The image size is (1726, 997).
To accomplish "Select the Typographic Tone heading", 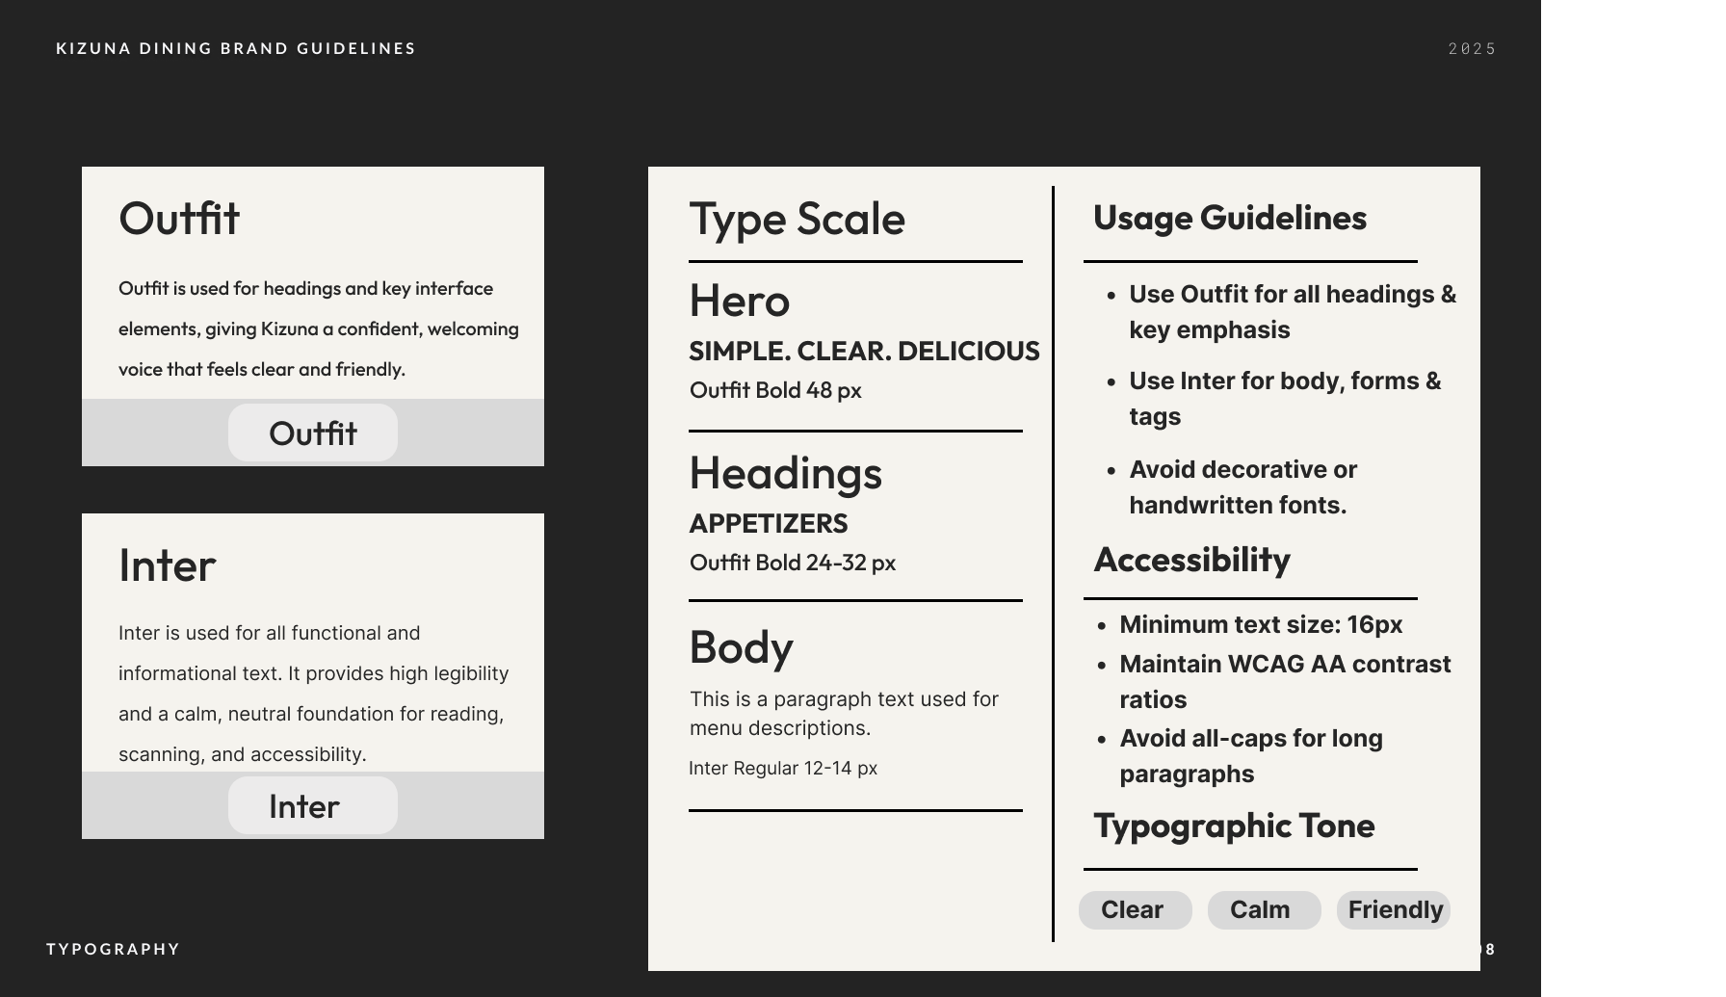I will coord(1234,826).
